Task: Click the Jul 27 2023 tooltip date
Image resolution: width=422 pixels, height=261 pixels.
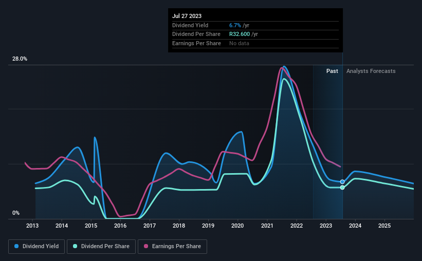Action: pos(187,16)
